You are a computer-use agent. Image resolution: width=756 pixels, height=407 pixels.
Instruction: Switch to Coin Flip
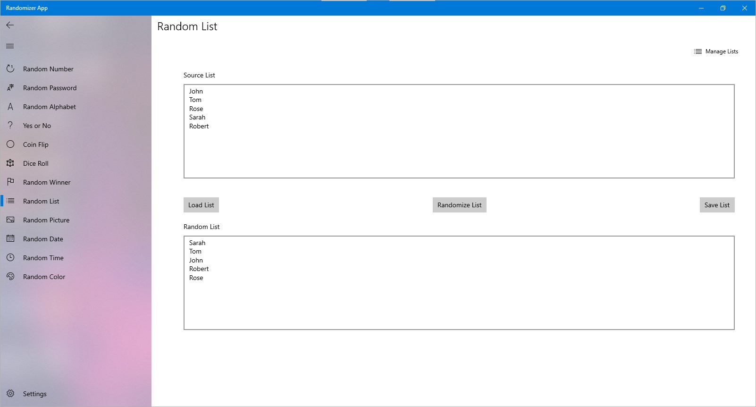[x=76, y=144]
